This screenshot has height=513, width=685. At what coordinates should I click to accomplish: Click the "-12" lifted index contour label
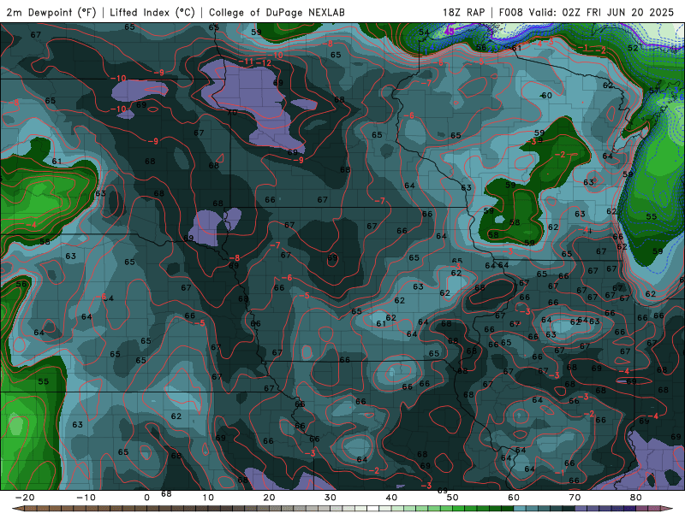point(264,62)
